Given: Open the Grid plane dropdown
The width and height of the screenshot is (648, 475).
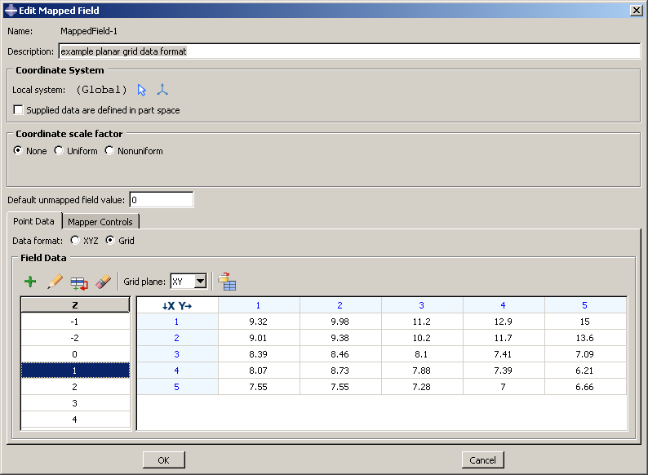Looking at the screenshot, I should [x=200, y=282].
